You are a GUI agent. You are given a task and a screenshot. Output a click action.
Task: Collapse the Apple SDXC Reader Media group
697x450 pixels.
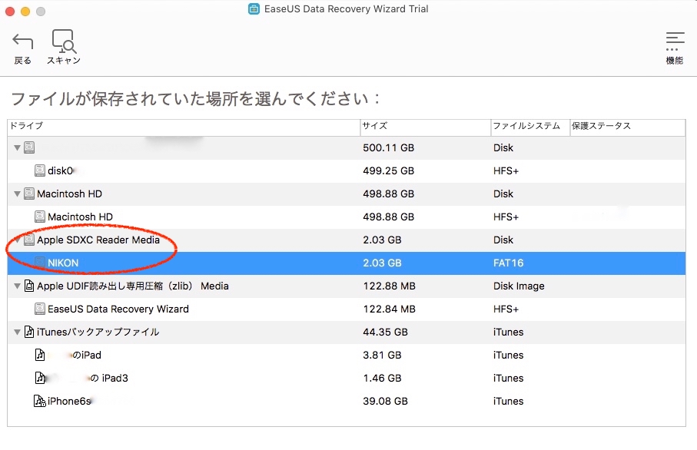coord(17,240)
